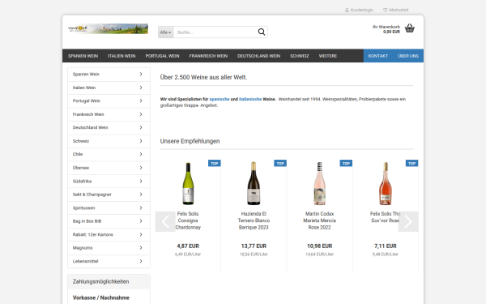Expand Rabatt: 12er Kartons chevron
Viewport: 486px width, 304px height.
click(x=141, y=234)
